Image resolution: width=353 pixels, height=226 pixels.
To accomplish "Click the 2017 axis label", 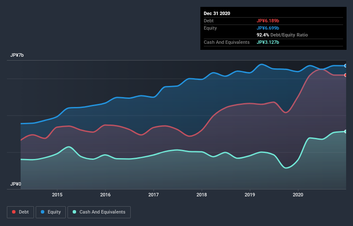I will click(153, 195).
